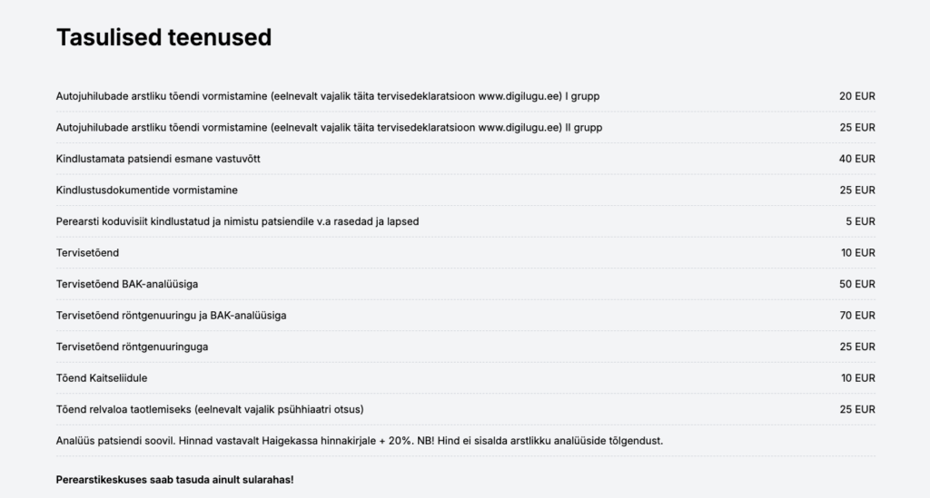This screenshot has width=930, height=498.
Task: Click the 10 EUR price for Tõend Kaitseliidule
Action: point(856,378)
